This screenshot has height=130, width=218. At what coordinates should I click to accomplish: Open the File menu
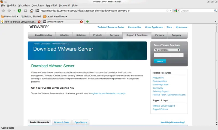(3, 5)
